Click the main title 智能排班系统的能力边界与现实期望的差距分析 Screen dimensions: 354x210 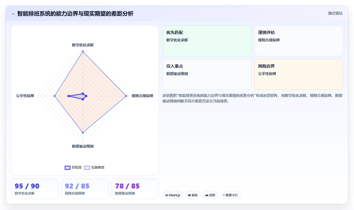pos(75,14)
